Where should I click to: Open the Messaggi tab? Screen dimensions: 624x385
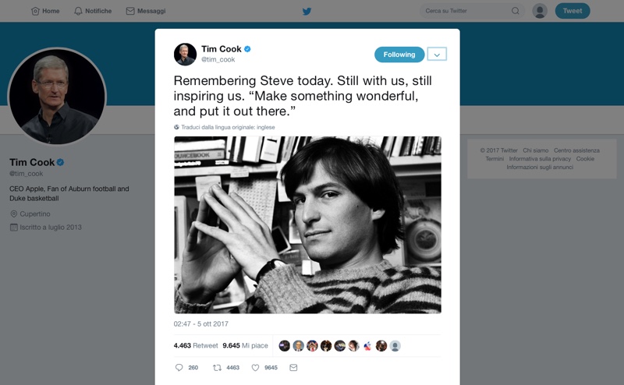(146, 11)
